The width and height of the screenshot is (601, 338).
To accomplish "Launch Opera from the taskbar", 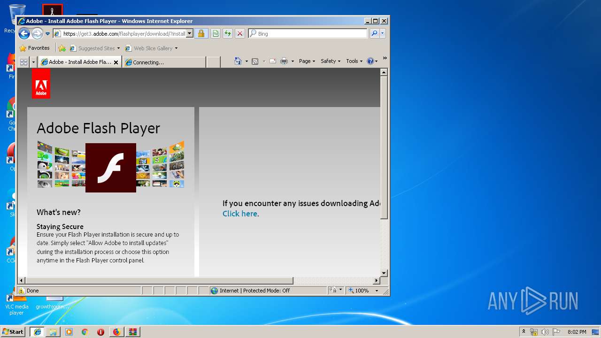I will (100, 332).
